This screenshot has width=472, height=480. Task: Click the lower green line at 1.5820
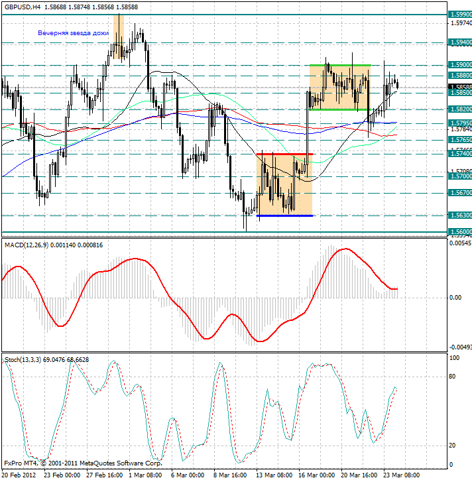click(x=340, y=109)
